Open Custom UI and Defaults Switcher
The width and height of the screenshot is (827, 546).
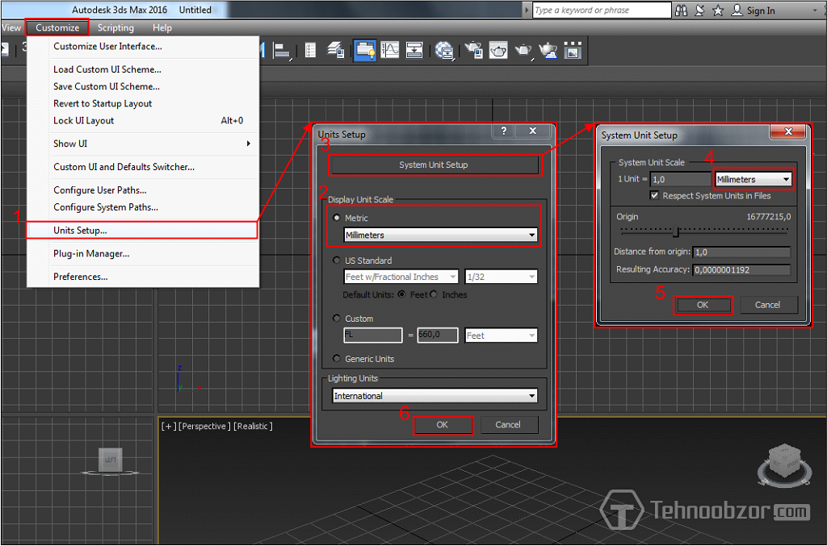tap(142, 167)
